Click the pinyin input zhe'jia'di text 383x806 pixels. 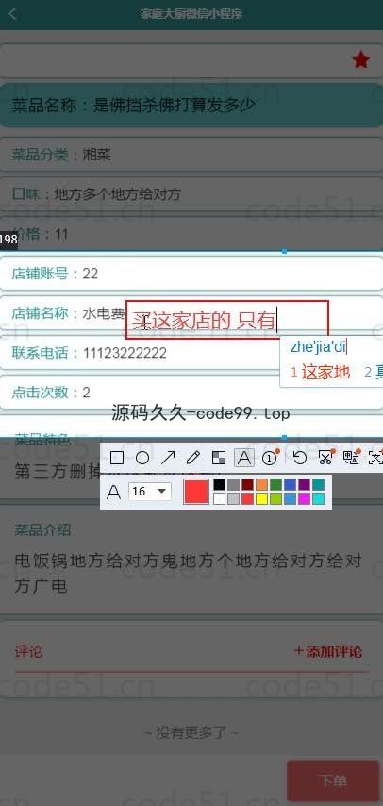click(319, 347)
